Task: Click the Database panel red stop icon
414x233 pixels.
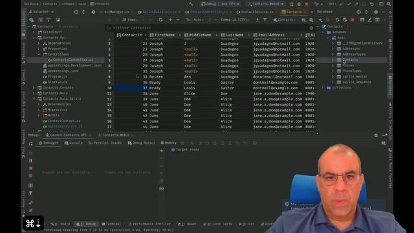Action: [x=353, y=20]
